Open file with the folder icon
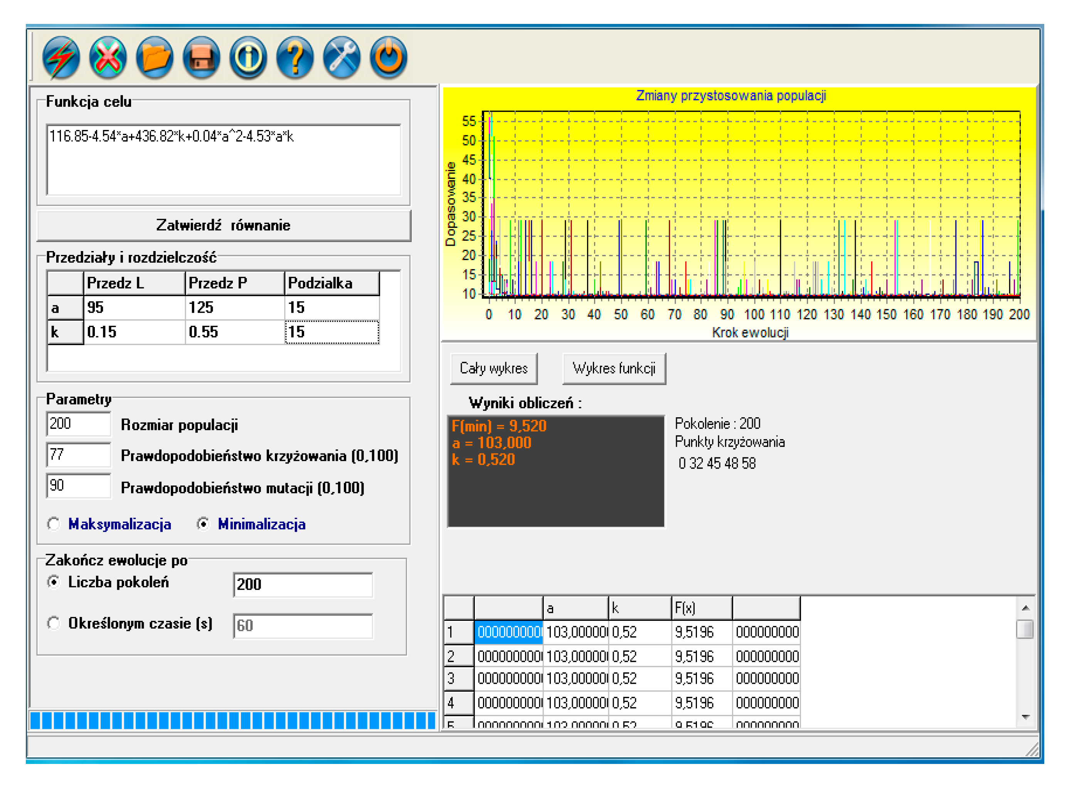The width and height of the screenshot is (1067, 789). [155, 58]
